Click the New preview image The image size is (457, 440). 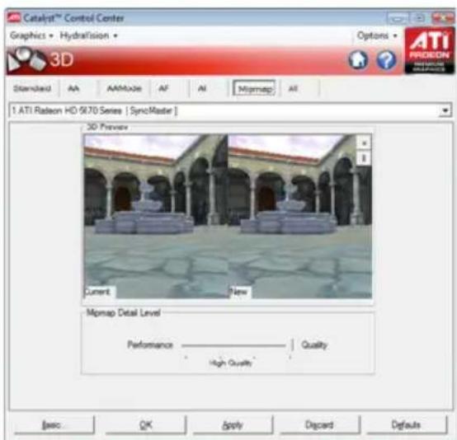pos(300,216)
